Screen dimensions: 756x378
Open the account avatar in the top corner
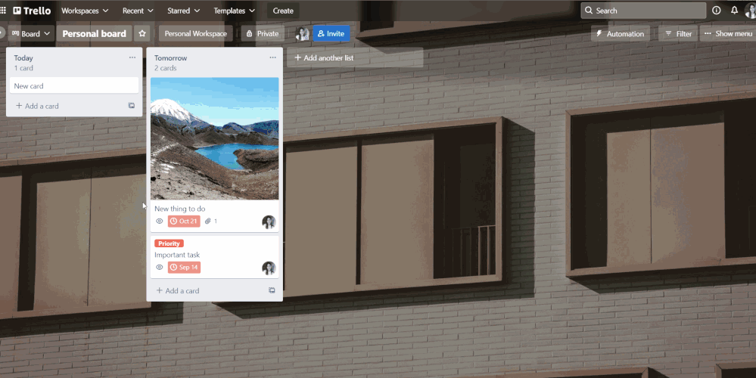(x=751, y=11)
